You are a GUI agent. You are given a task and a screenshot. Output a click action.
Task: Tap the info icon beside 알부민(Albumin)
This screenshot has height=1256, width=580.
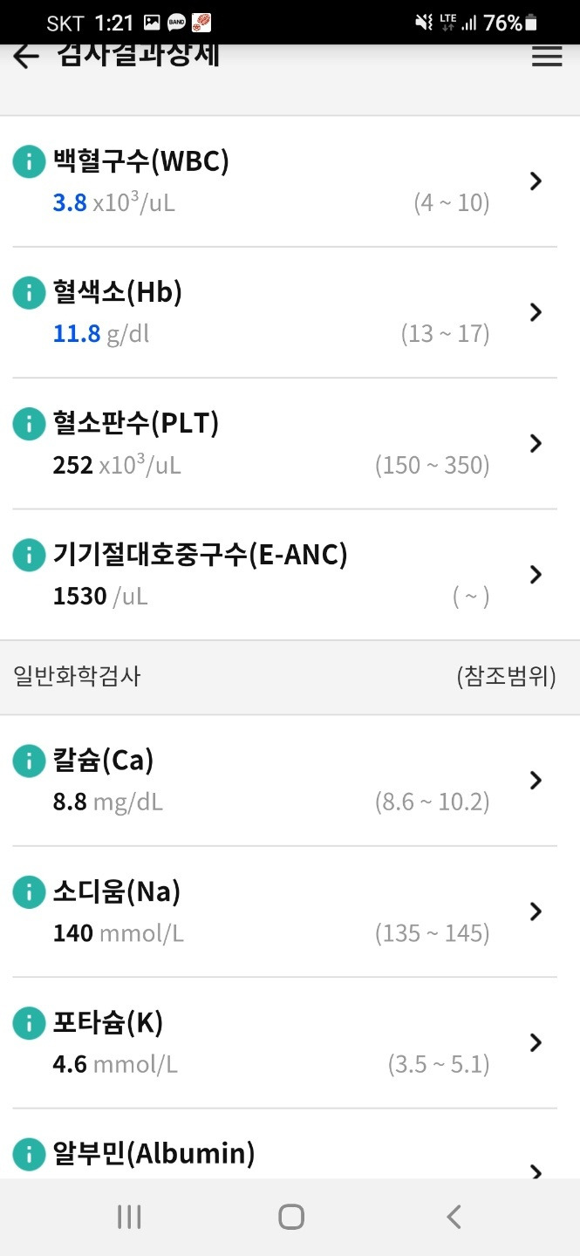(29, 1153)
